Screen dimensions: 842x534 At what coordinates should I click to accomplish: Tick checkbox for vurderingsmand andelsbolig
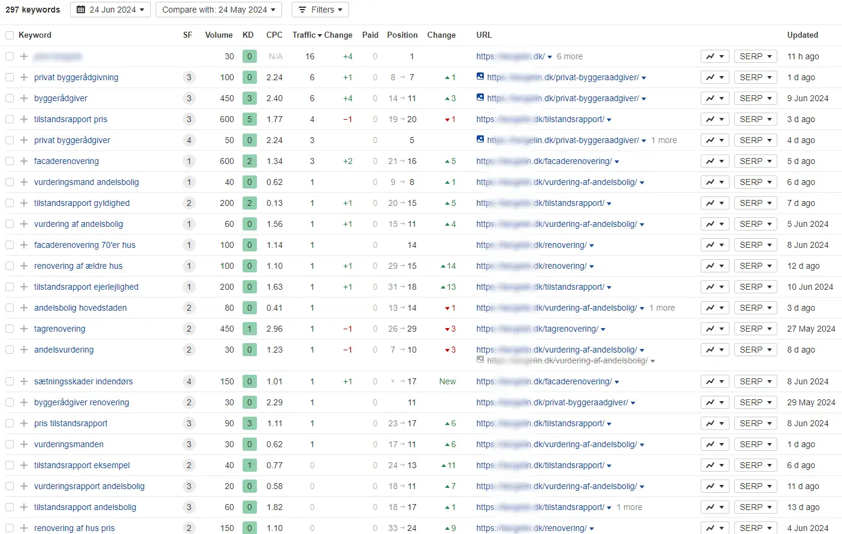click(10, 182)
